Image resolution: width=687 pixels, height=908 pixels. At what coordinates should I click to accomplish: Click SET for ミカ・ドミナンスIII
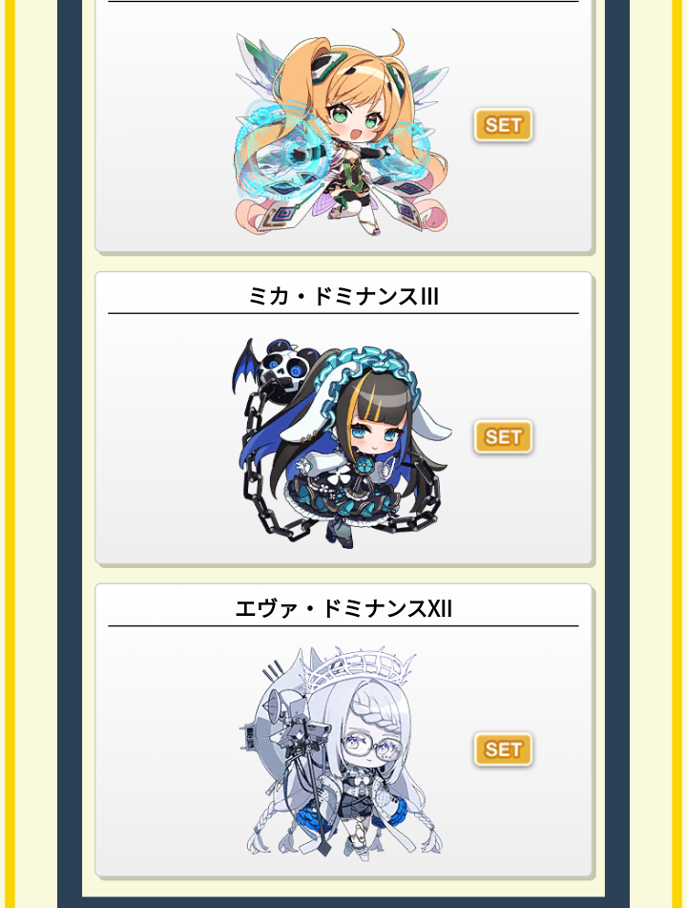(x=503, y=436)
